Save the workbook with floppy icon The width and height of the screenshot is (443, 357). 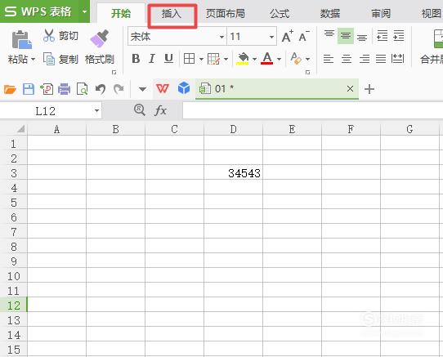point(29,89)
